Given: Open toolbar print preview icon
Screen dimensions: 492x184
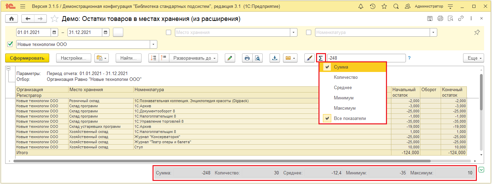Looking at the screenshot, I should point(257,58).
